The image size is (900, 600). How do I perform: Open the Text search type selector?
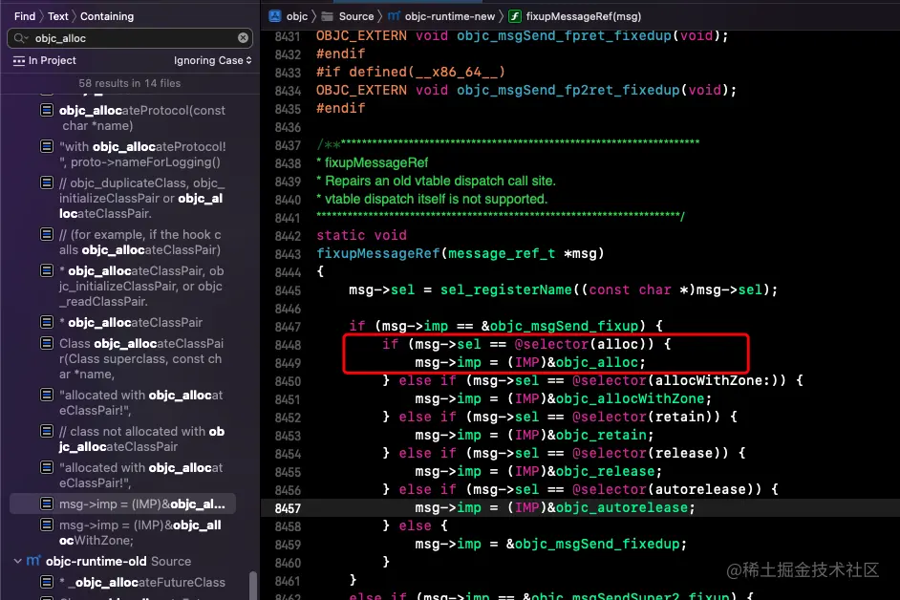pos(58,16)
